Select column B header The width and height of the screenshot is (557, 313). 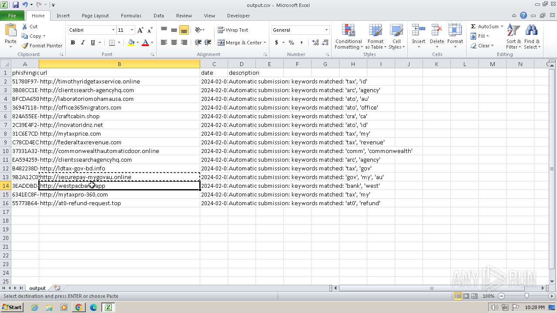tap(119, 64)
